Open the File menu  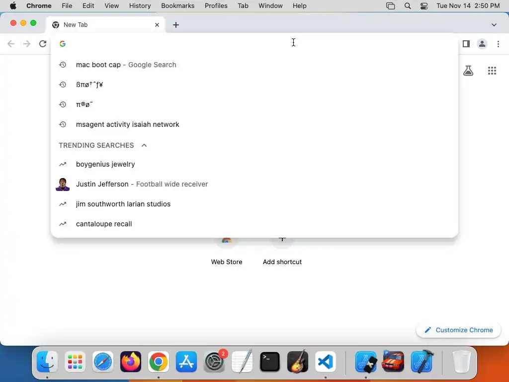pyautogui.click(x=67, y=5)
